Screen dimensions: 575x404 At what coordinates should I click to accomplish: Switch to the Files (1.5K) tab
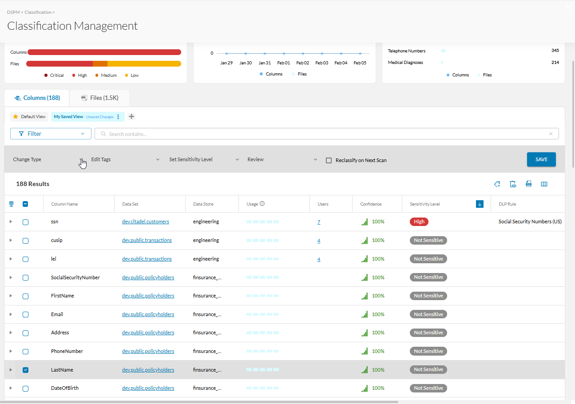click(99, 98)
